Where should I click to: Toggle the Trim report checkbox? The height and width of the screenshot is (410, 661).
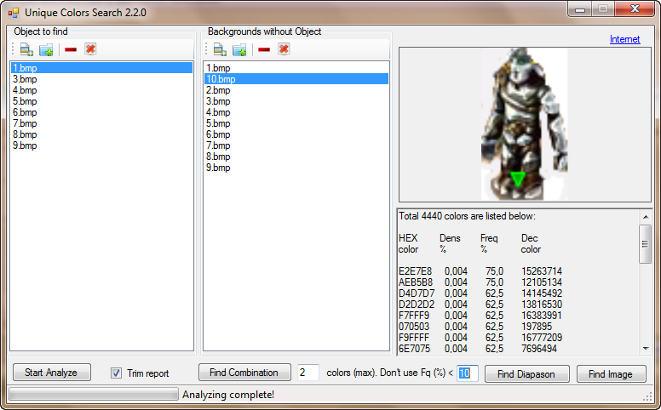click(117, 373)
